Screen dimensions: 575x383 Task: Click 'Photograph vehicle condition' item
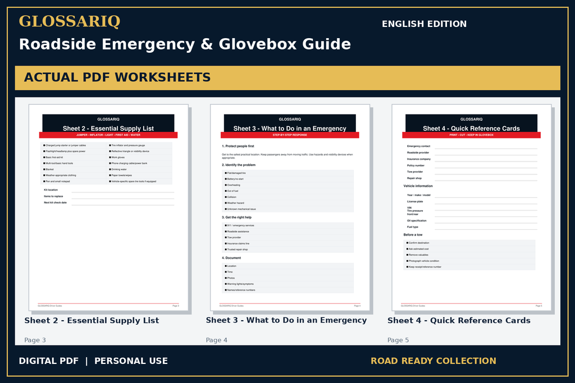423,261
